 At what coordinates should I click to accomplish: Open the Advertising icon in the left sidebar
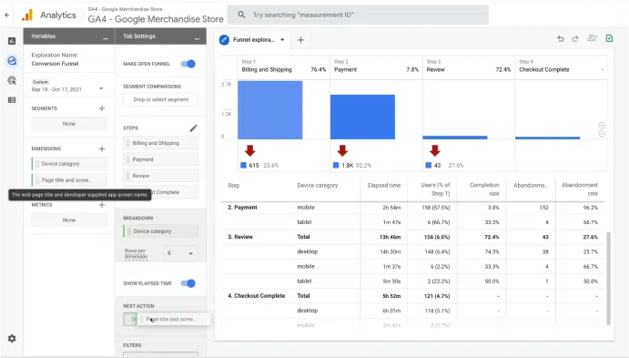click(x=12, y=80)
